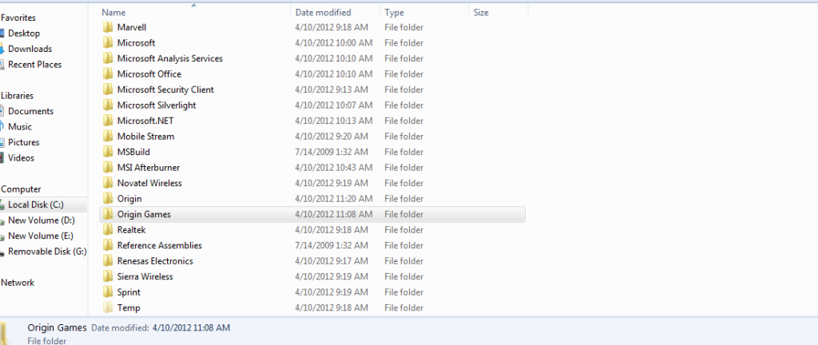Select the Temp folder icon

pos(108,307)
